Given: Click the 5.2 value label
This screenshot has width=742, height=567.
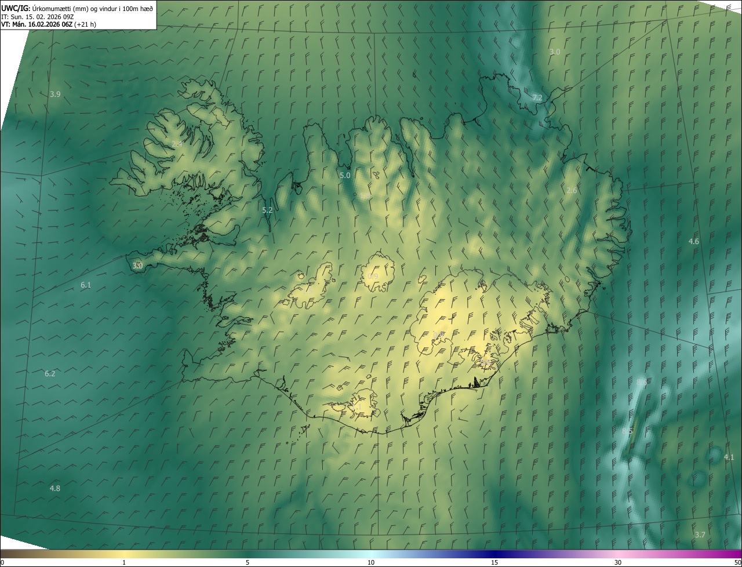Looking at the screenshot, I should pos(267,210).
